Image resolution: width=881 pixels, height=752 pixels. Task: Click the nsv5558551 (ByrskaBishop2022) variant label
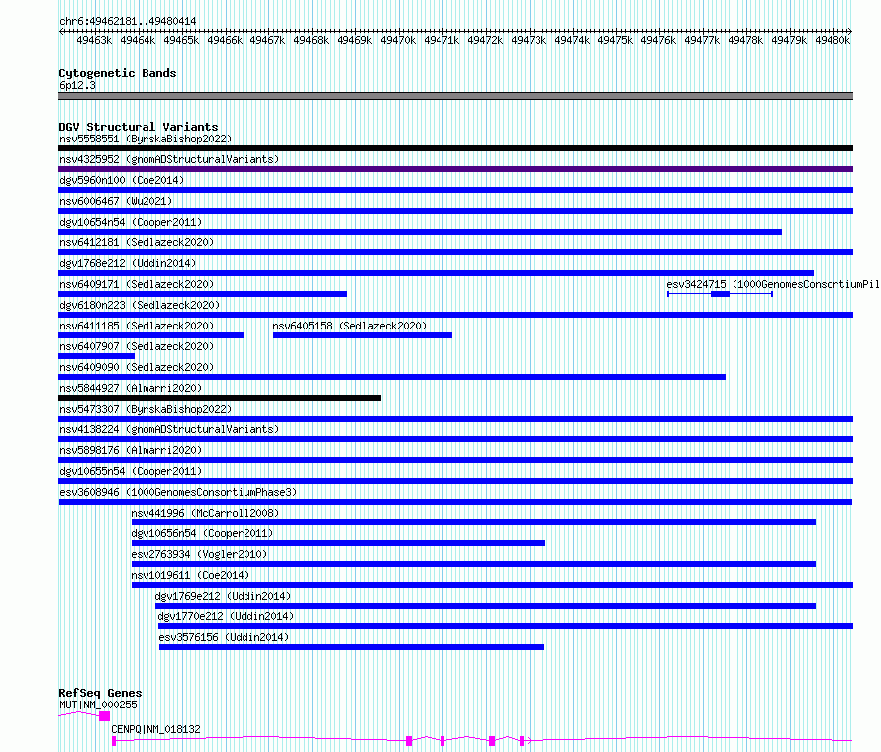coord(146,139)
